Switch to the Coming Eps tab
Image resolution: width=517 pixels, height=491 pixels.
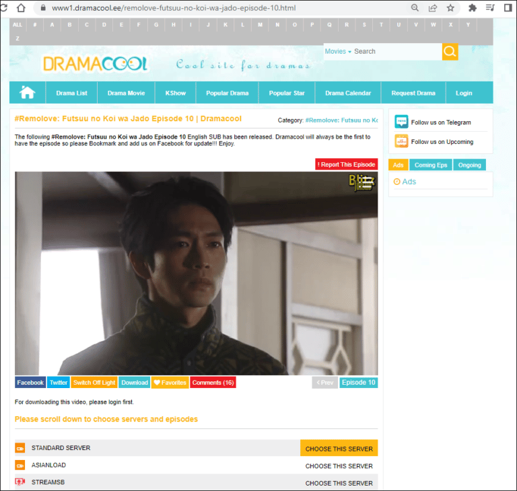click(x=431, y=165)
